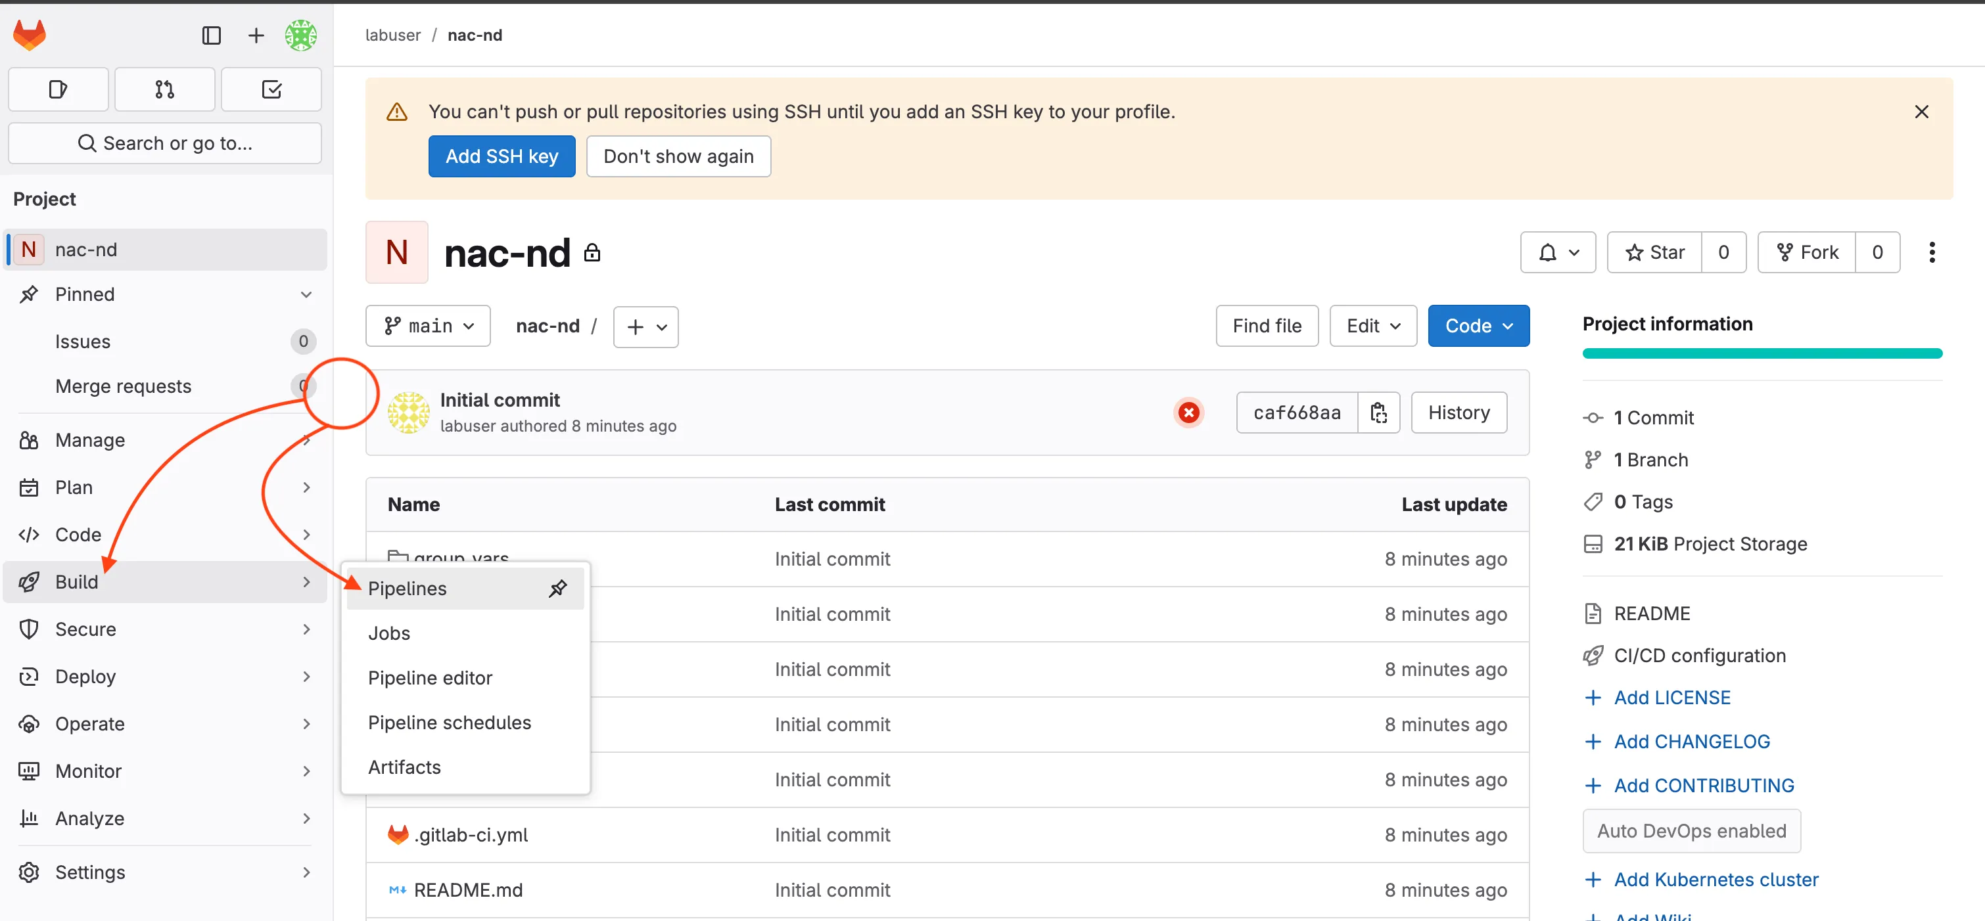Open the main branch dropdown
The width and height of the screenshot is (1985, 921).
click(428, 326)
